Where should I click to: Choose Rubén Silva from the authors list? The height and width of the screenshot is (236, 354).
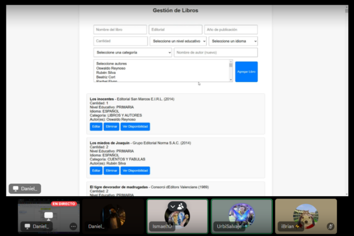pyautogui.click(x=106, y=73)
